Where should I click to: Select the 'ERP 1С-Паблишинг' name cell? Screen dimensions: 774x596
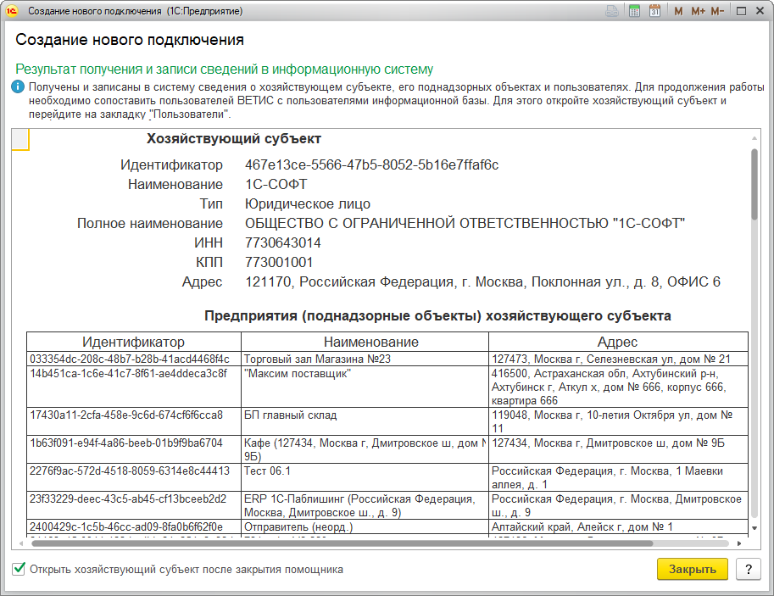[365, 505]
